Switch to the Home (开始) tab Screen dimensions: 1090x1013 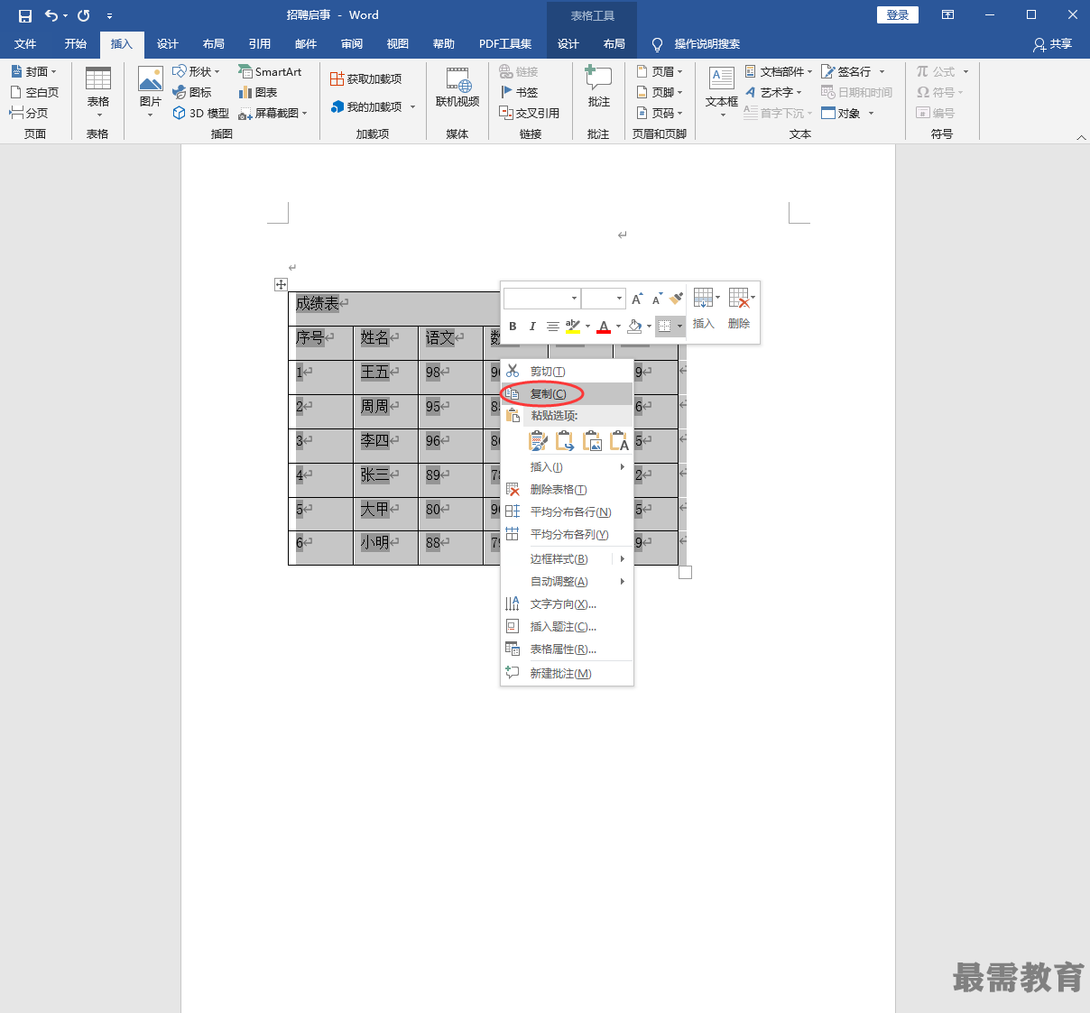(76, 43)
